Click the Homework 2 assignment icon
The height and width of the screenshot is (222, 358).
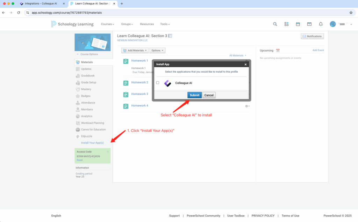126,83
